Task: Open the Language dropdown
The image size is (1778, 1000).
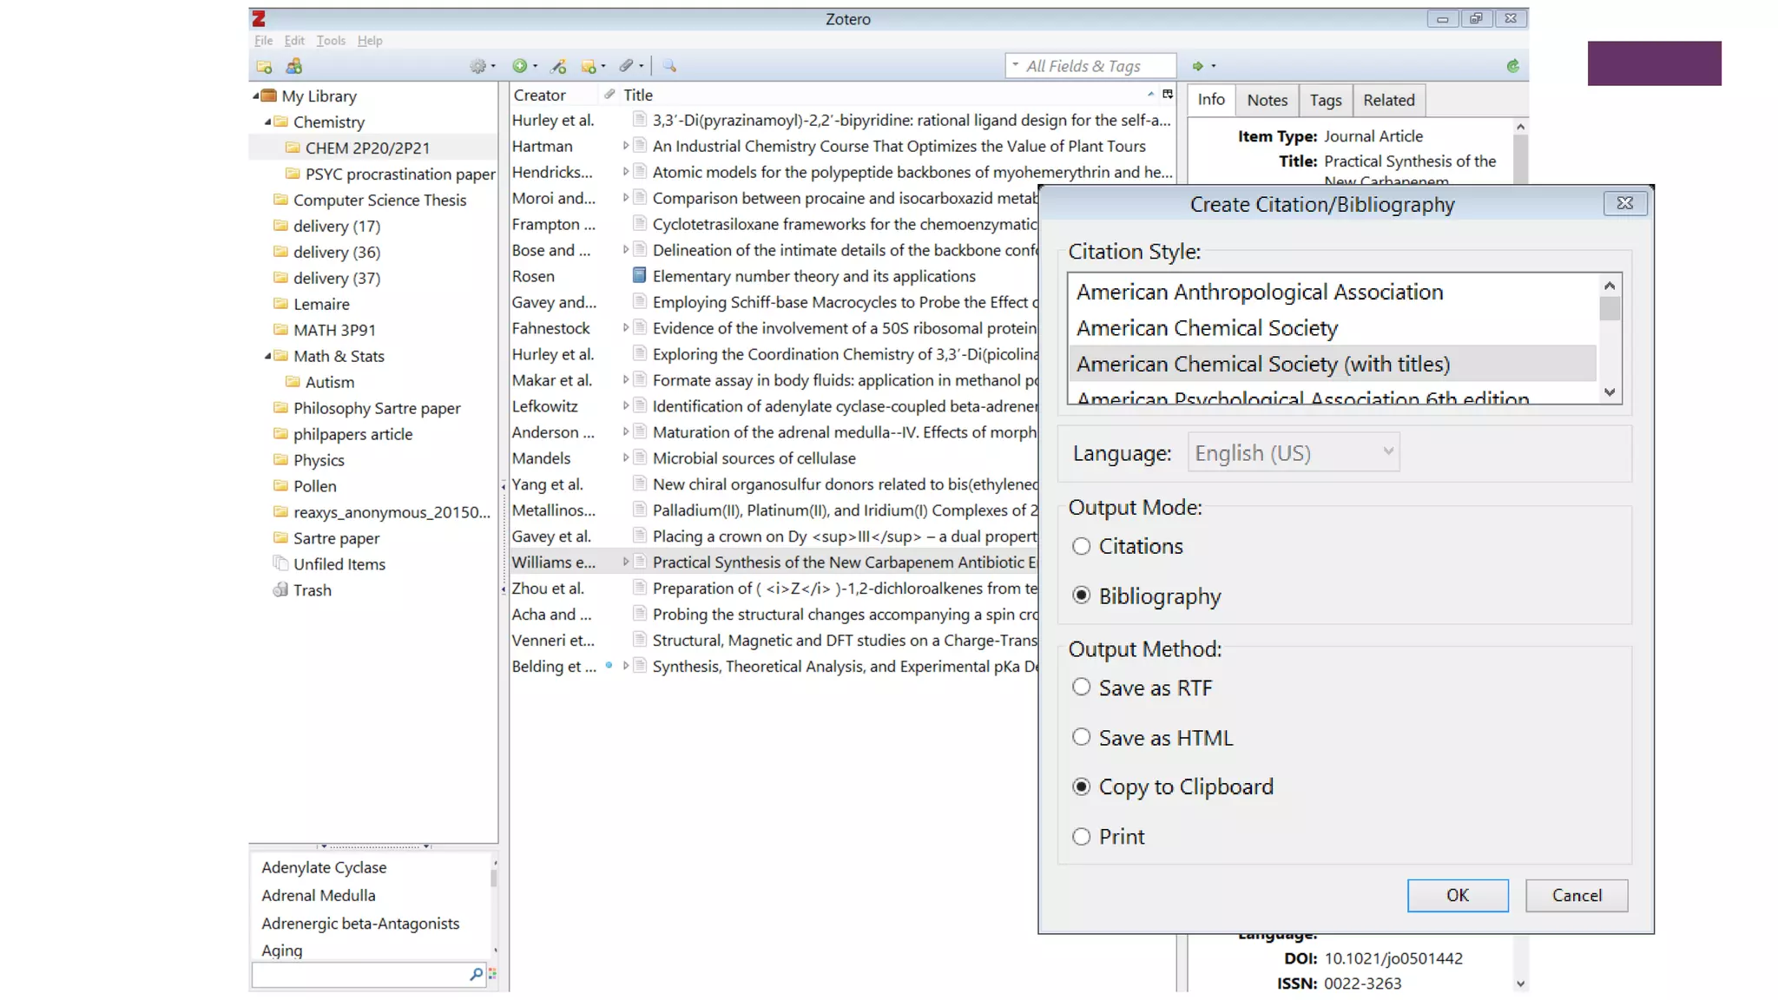Action: coord(1294,453)
